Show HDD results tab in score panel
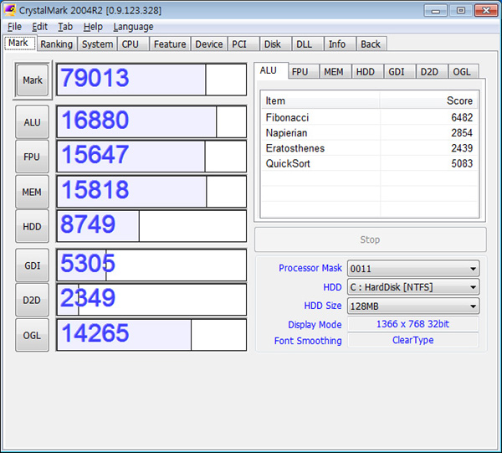 click(x=366, y=72)
